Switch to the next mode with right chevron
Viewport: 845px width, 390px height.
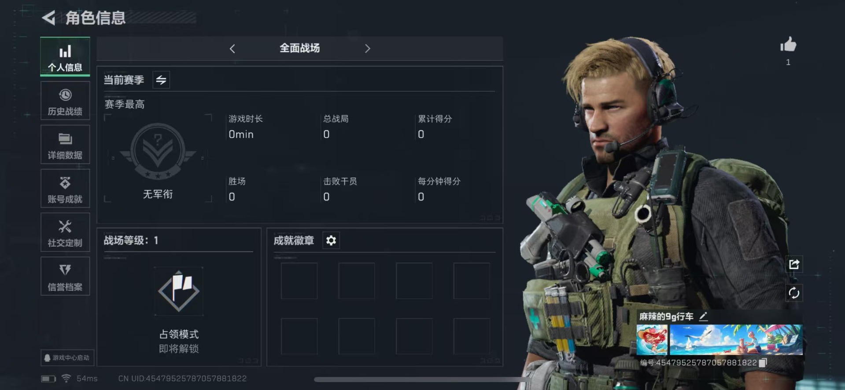(367, 49)
